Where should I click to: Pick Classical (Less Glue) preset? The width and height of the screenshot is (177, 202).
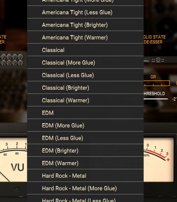pos(85,75)
